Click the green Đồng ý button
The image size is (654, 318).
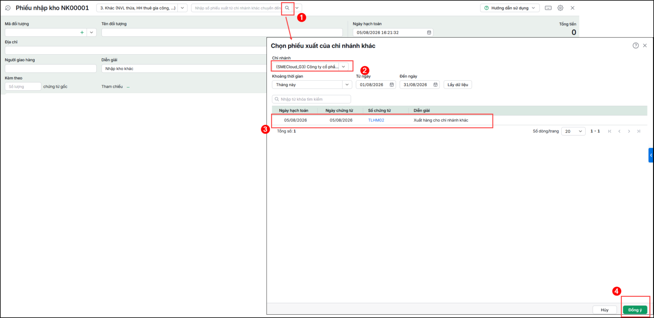635,310
